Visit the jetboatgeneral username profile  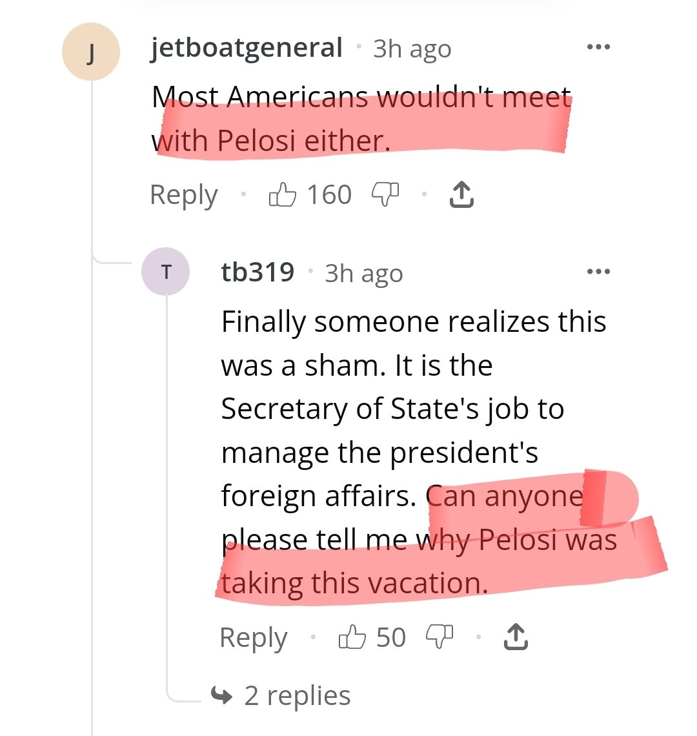247,48
